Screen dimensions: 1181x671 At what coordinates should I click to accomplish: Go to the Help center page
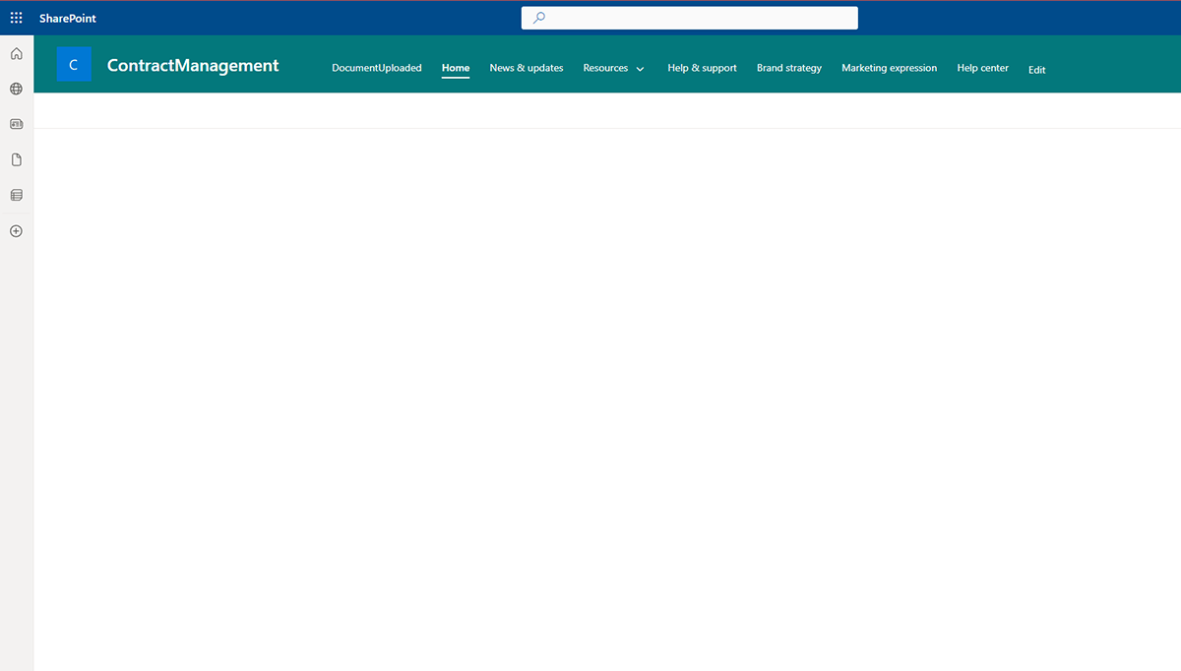coord(982,68)
